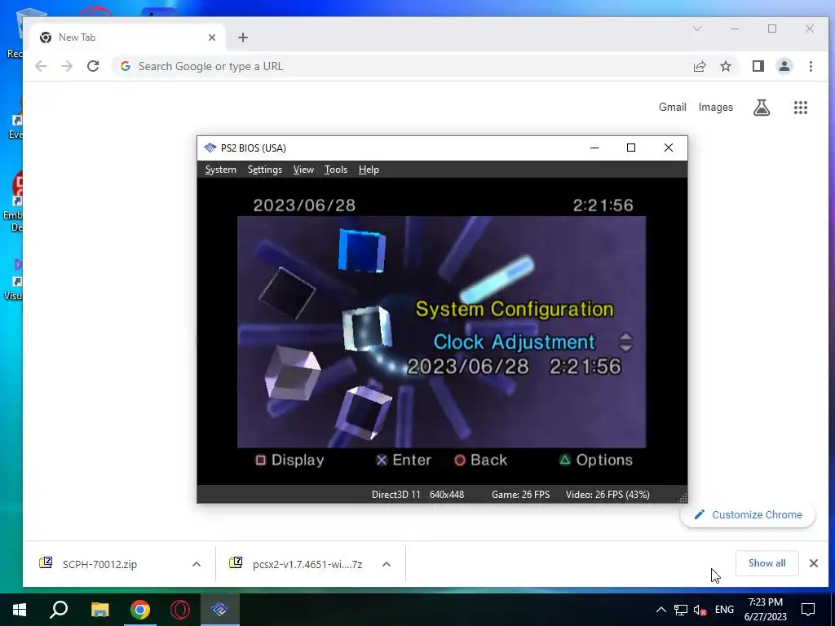835x626 pixels.
Task: Click the PCSX2 window title icon
Action: pyautogui.click(x=210, y=148)
